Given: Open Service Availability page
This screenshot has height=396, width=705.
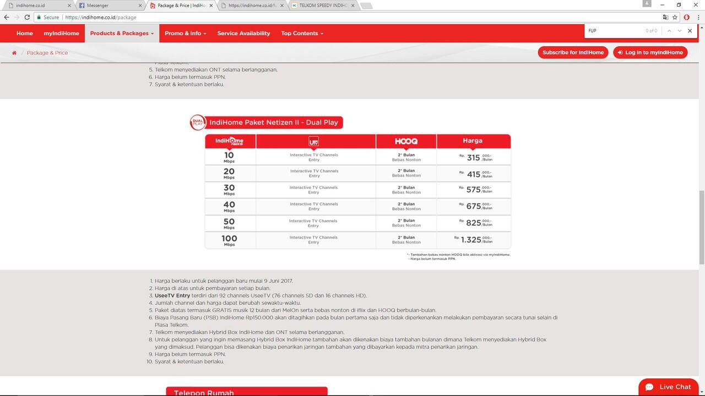Looking at the screenshot, I should [243, 33].
